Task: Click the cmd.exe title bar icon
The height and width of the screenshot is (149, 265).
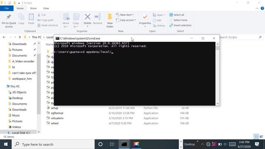Action: pyautogui.click(x=58, y=38)
